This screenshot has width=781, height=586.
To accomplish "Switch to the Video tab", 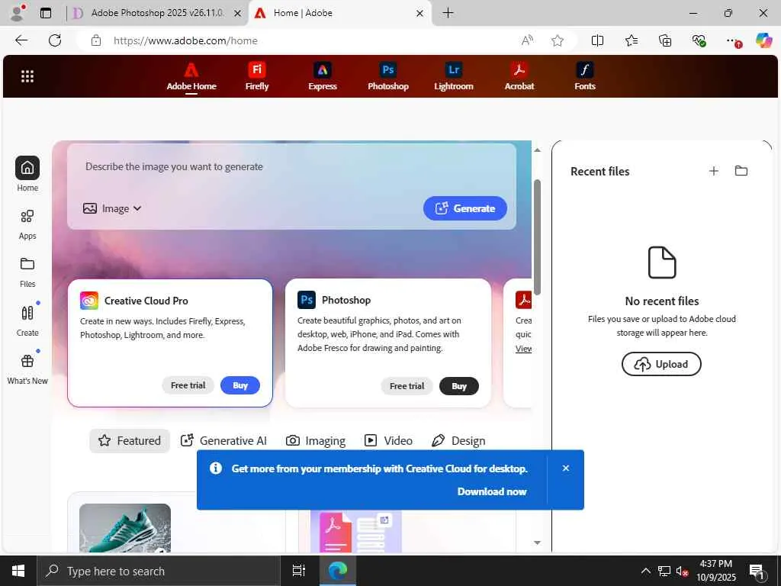I will (x=388, y=440).
